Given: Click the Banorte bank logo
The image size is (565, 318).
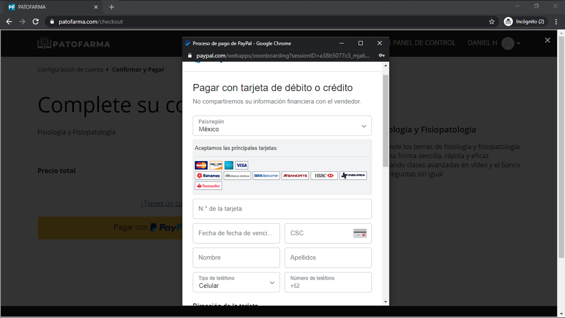Looking at the screenshot, I should 295,175.
